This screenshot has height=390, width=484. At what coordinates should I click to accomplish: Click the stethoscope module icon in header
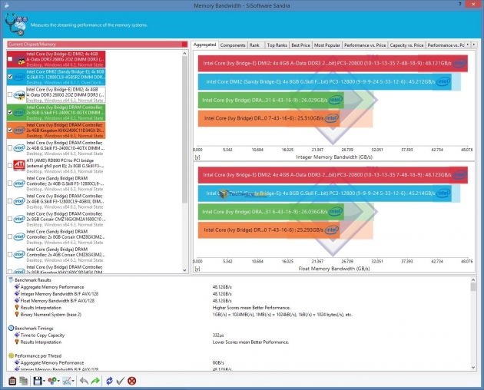(x=16, y=24)
